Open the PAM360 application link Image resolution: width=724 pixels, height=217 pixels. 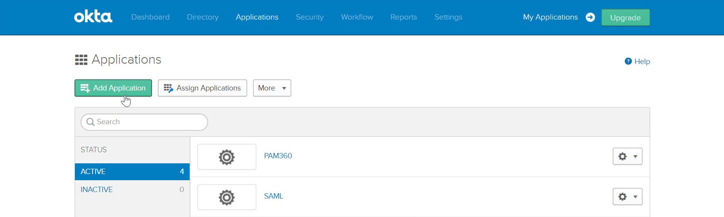coord(278,156)
